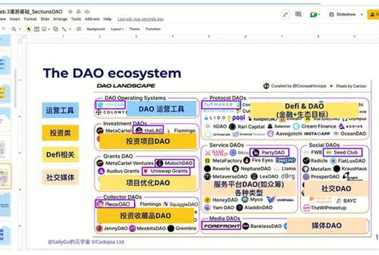Open the Slideshow options dropdown arrow

pos(362,15)
